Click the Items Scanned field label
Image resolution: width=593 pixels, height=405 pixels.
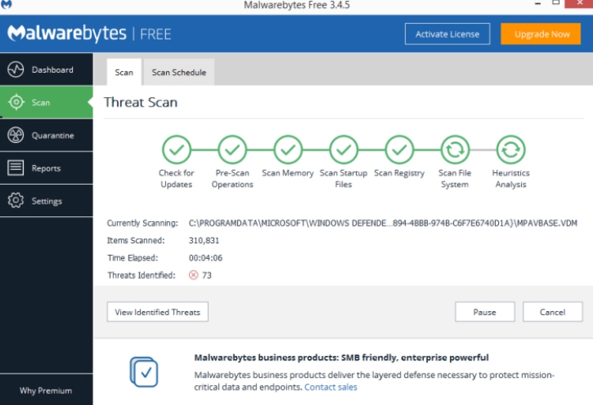136,241
